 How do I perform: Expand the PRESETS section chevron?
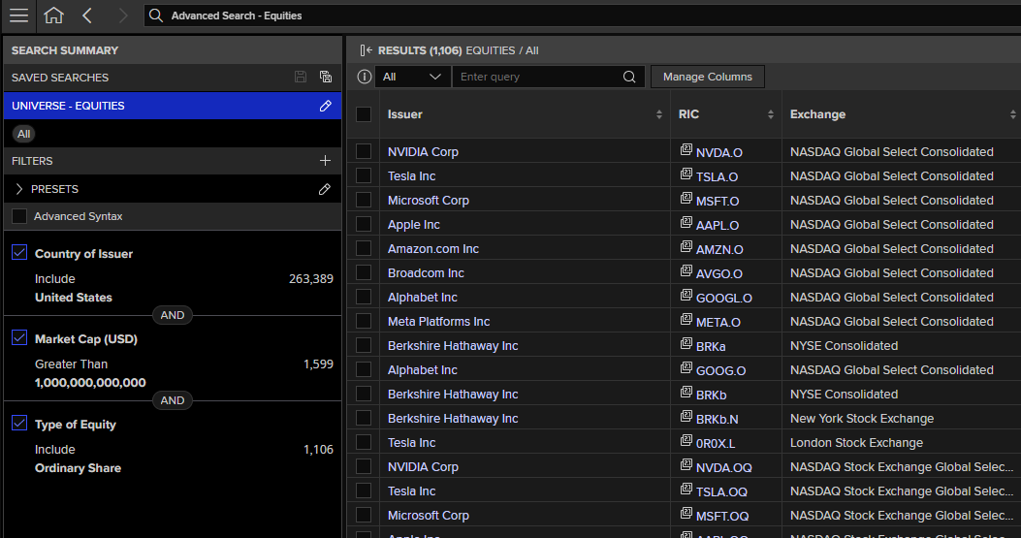point(18,189)
